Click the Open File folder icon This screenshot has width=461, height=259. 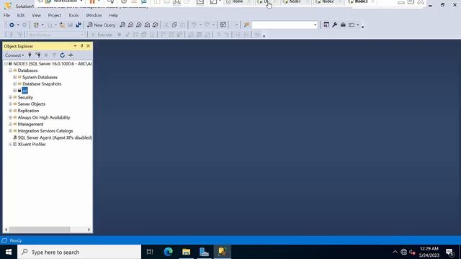(62, 25)
